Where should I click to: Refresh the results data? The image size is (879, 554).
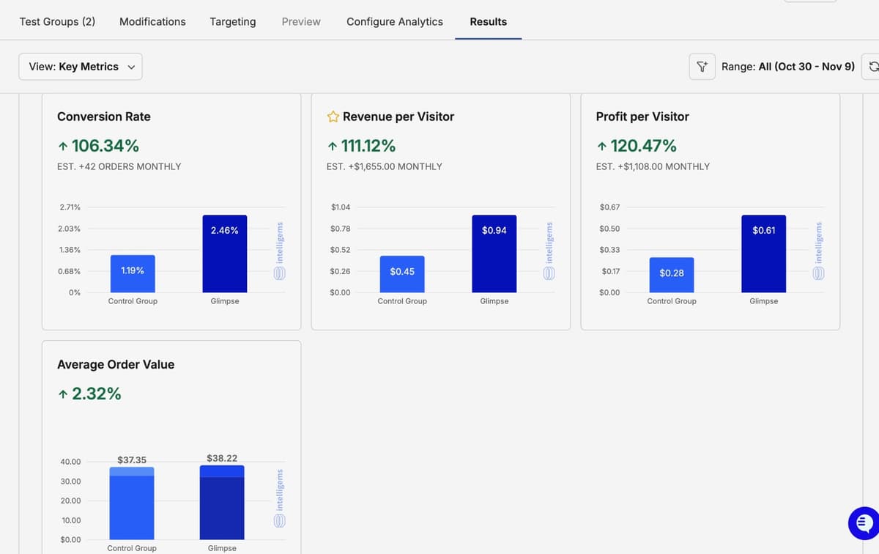coord(874,66)
